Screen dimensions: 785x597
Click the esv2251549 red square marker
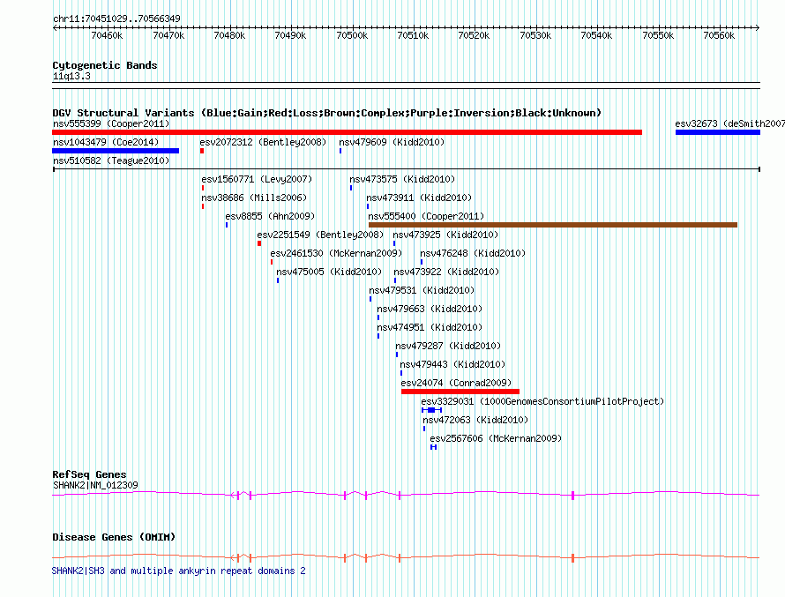click(x=259, y=243)
